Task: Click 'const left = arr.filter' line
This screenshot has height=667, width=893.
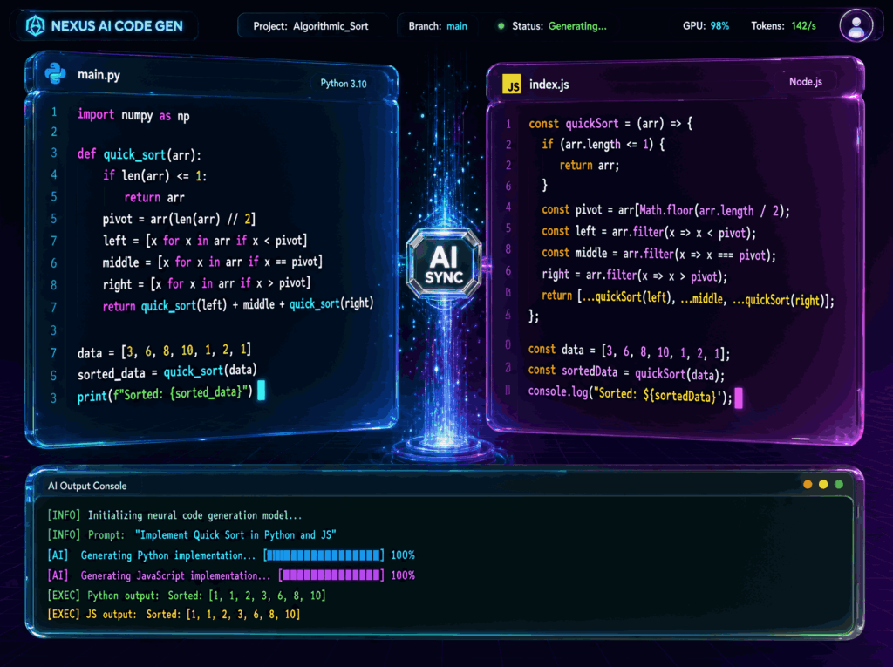Action: click(649, 233)
